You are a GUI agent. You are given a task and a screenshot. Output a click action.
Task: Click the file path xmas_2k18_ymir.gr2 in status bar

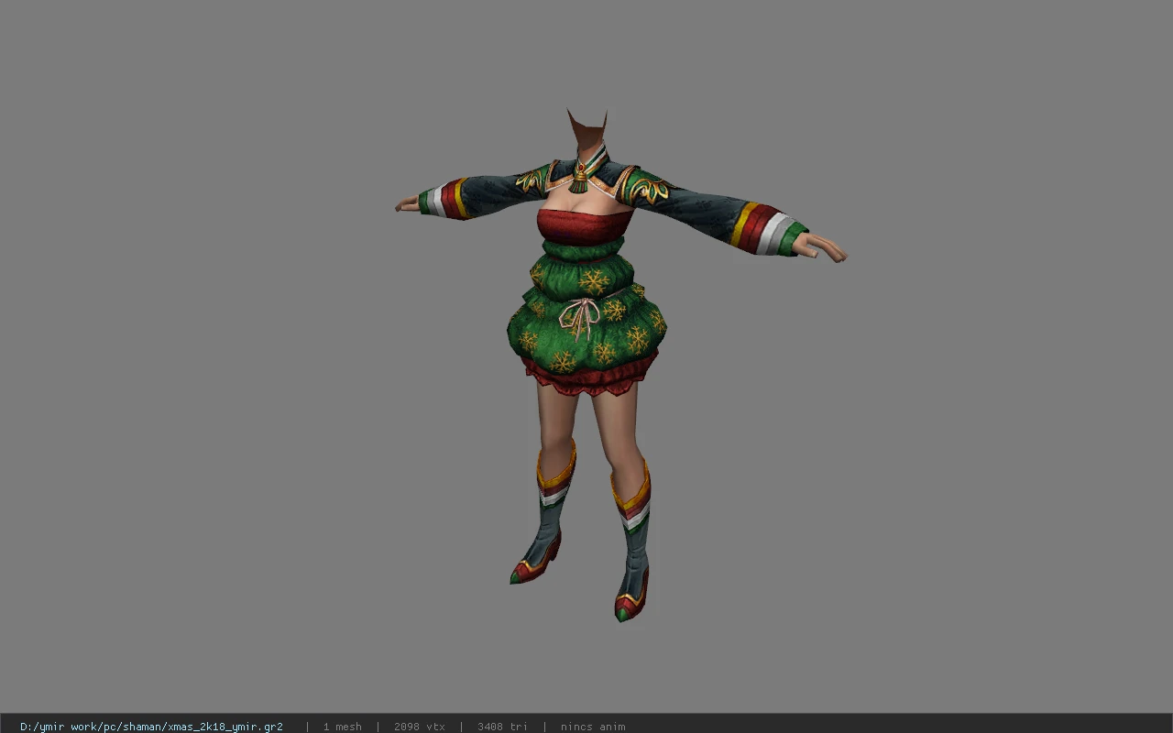(151, 727)
